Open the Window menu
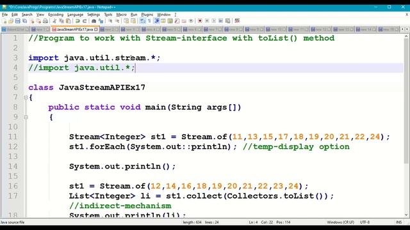 [x=164, y=15]
